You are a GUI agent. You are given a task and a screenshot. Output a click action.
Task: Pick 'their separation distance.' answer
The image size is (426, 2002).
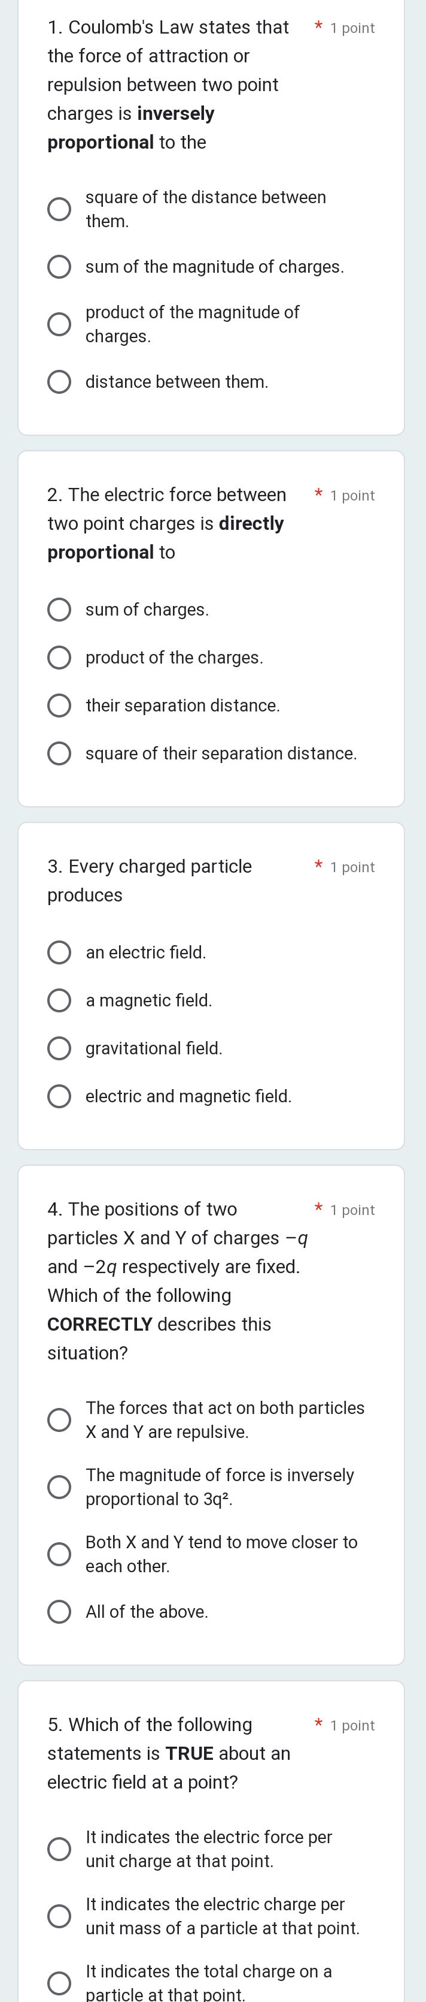pyautogui.click(x=60, y=705)
